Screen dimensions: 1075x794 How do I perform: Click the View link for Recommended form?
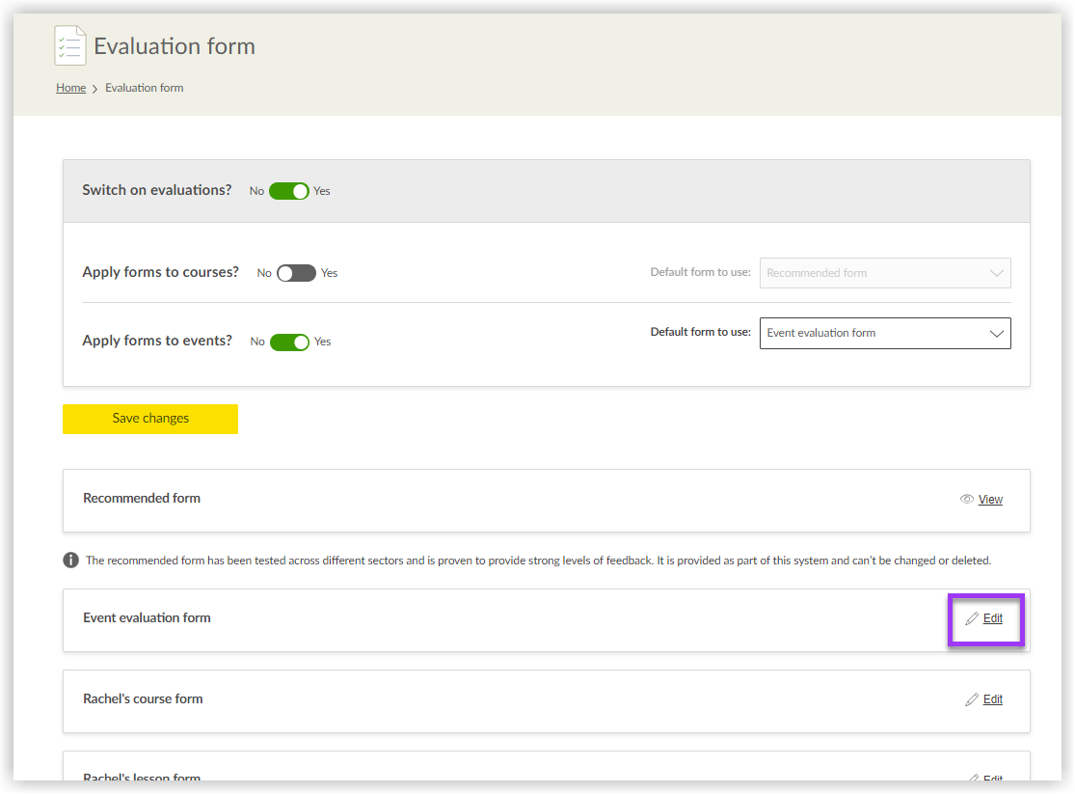[x=990, y=500]
